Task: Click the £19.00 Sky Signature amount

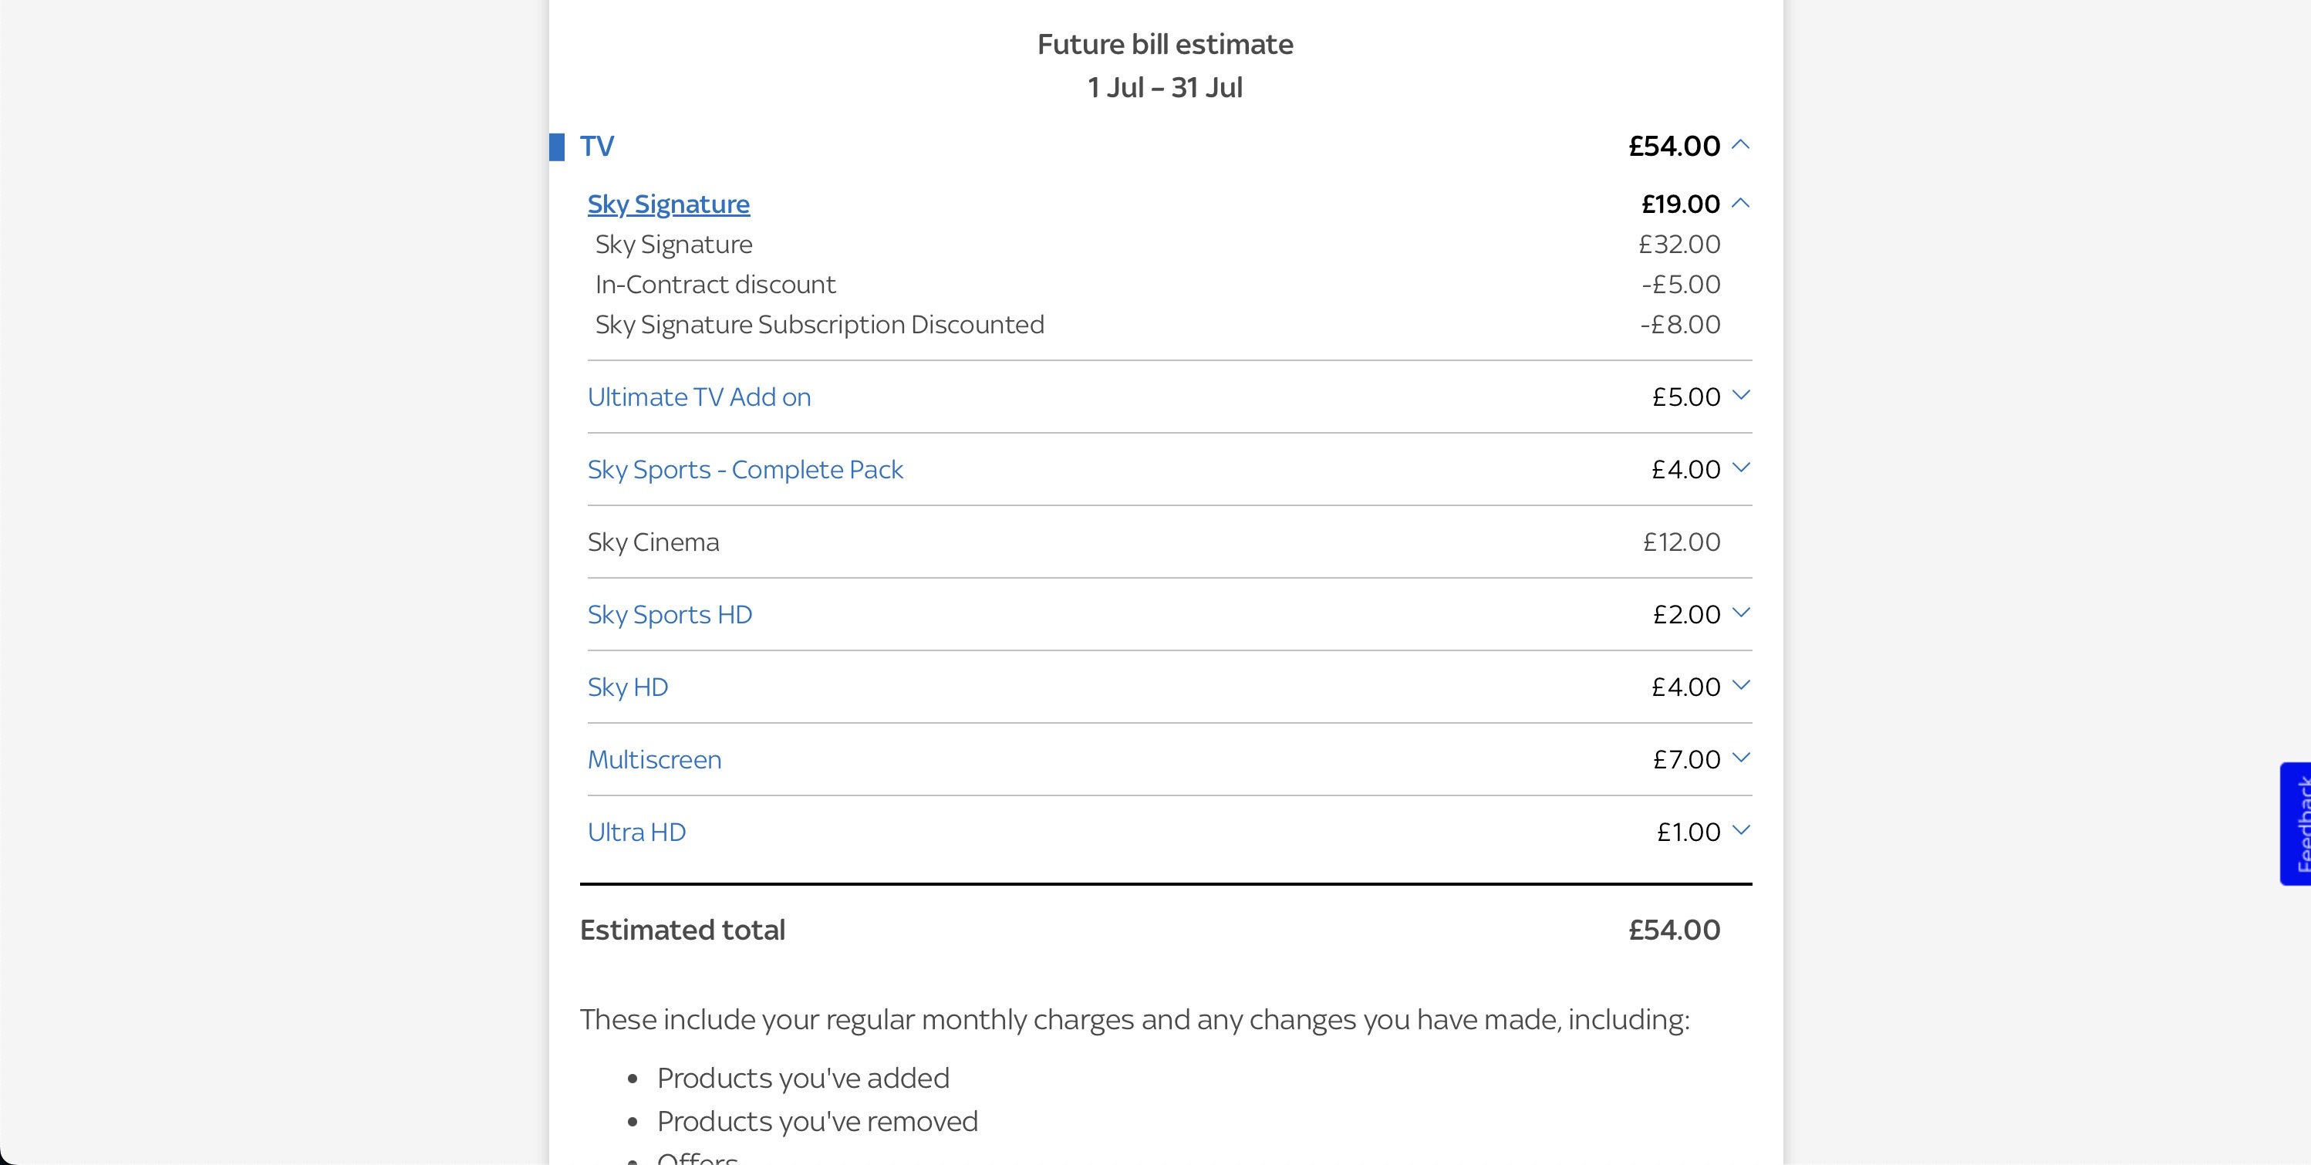Action: tap(1680, 204)
